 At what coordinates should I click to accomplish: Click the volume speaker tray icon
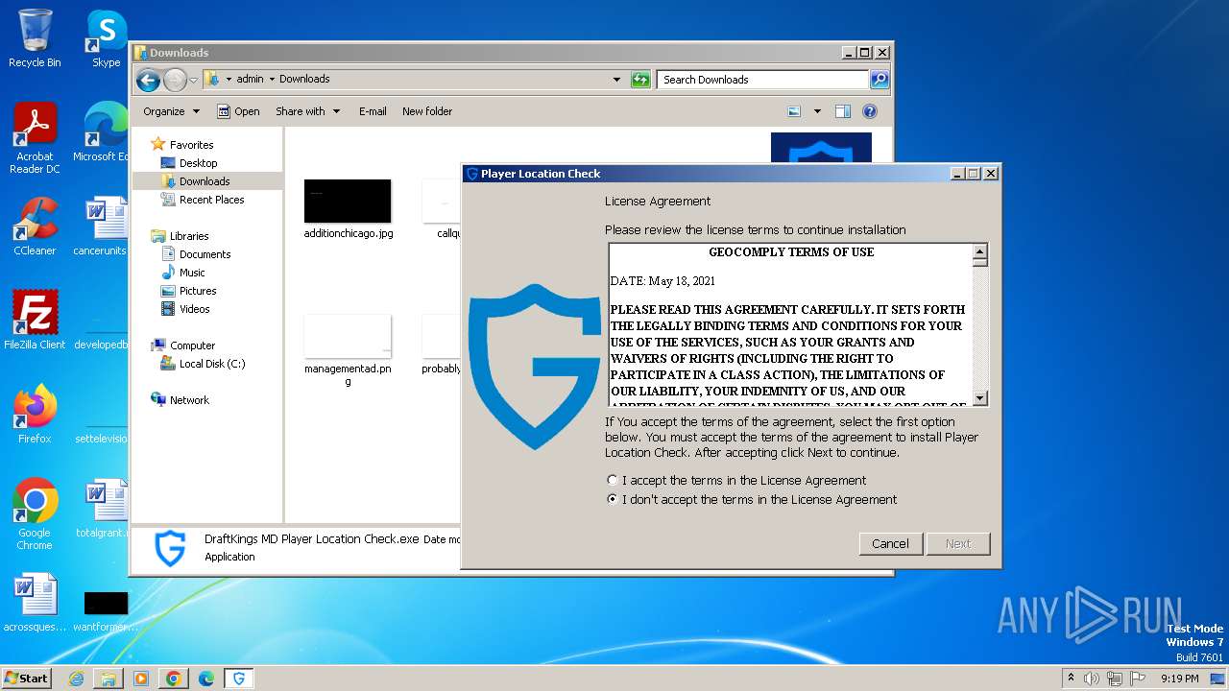coord(1092,679)
